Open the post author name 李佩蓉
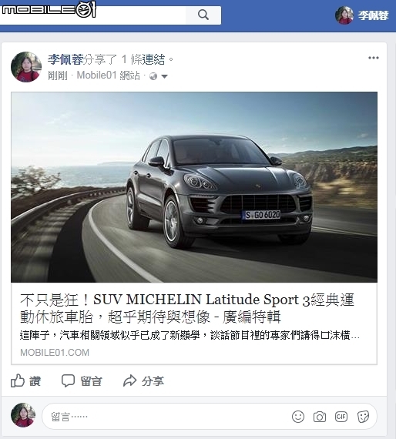This screenshot has height=439, width=396. [x=65, y=59]
